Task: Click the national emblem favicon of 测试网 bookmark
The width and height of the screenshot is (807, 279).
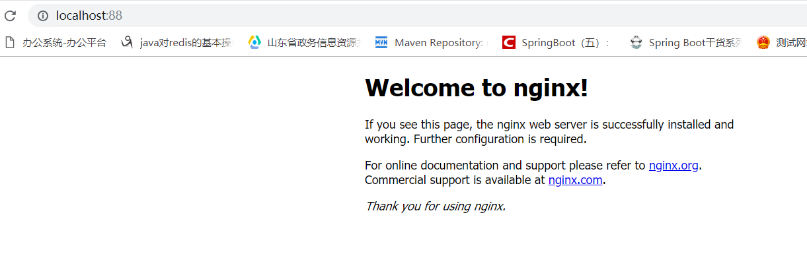Action: pyautogui.click(x=763, y=43)
